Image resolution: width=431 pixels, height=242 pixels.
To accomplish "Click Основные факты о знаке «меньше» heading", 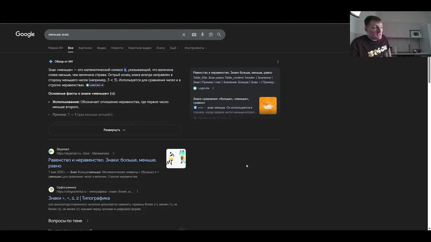I will (x=82, y=94).
